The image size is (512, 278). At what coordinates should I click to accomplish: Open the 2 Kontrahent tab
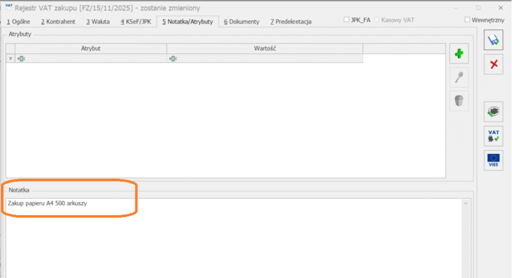click(x=58, y=22)
